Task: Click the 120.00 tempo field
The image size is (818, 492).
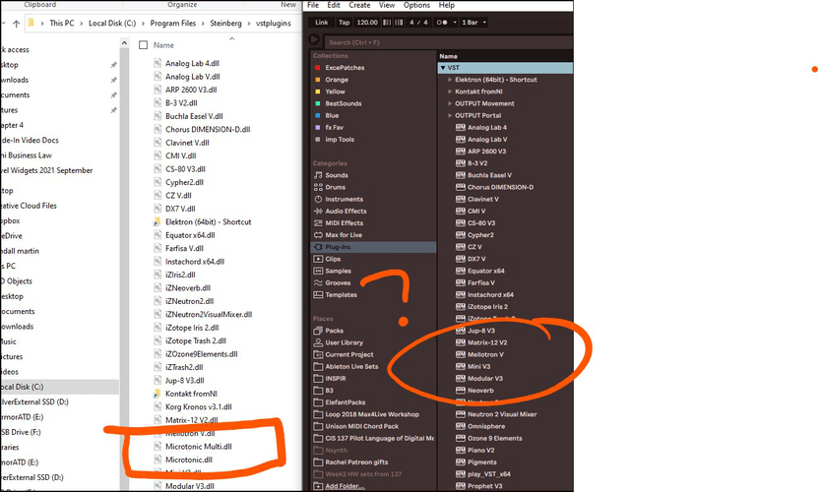Action: (x=367, y=23)
